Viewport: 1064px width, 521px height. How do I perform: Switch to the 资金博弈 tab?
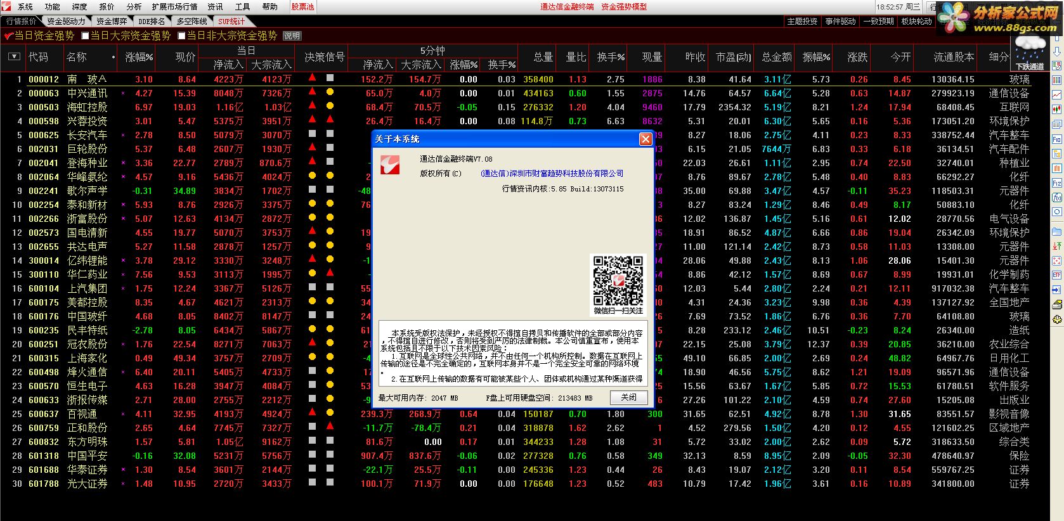(x=112, y=22)
